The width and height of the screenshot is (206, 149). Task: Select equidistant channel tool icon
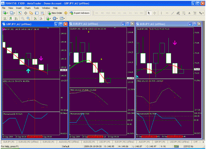point(178,13)
